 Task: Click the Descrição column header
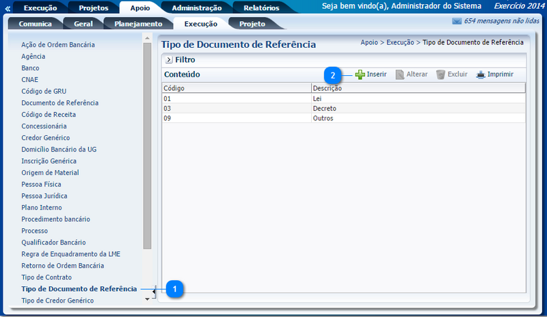click(x=417, y=88)
